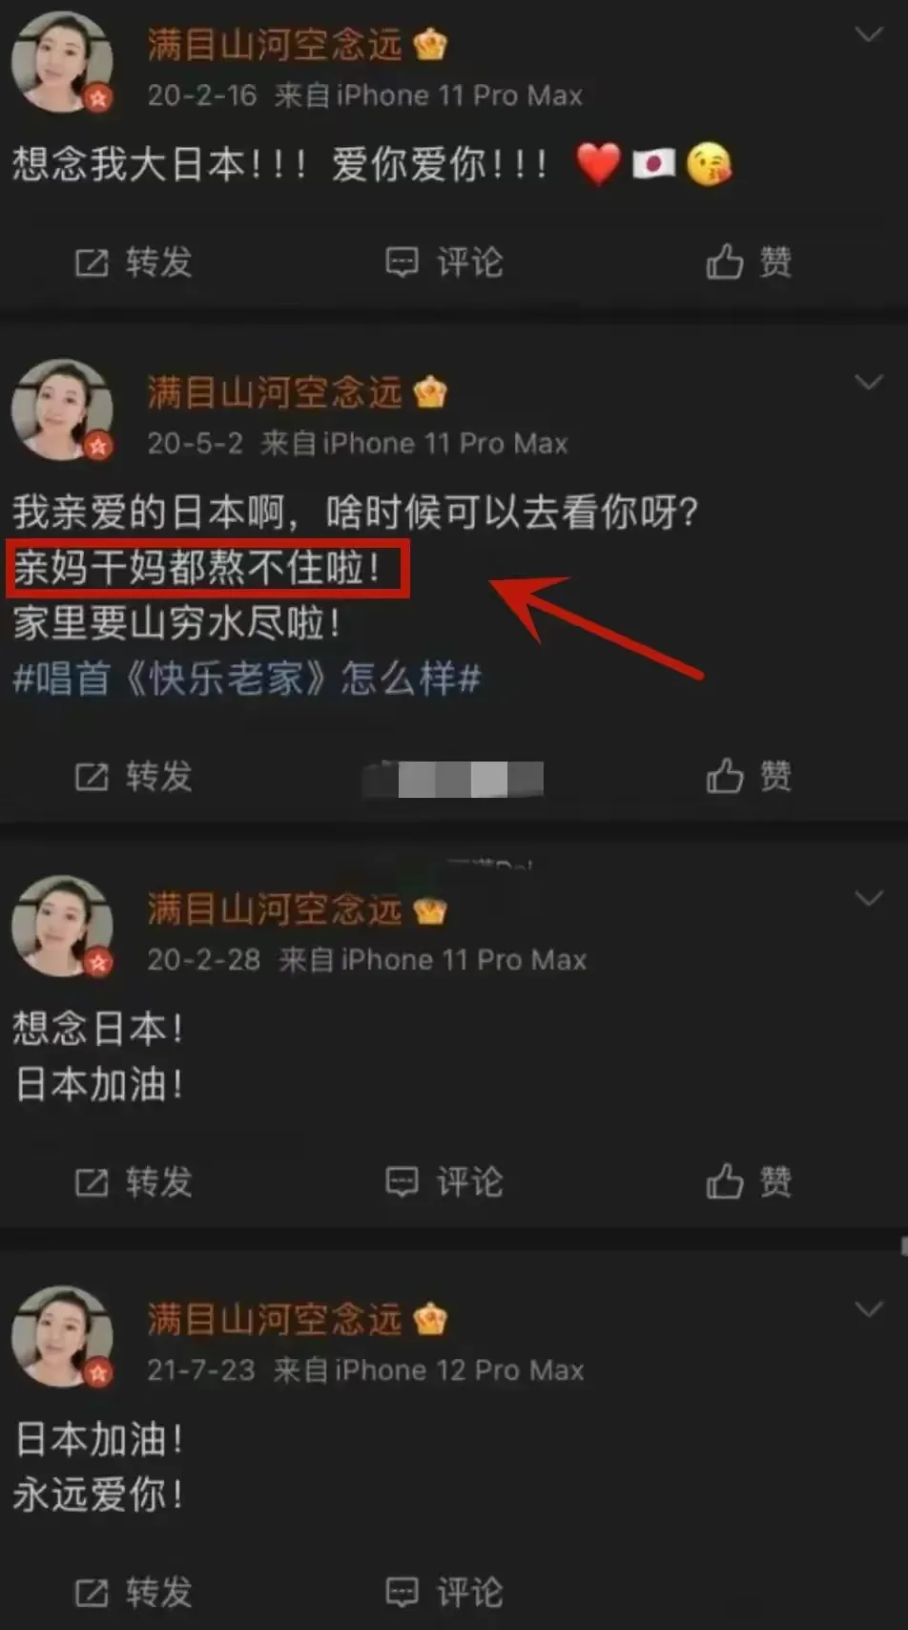Tap avatar of the 20-2-28 post
The width and height of the screenshot is (908, 1630).
point(63,926)
